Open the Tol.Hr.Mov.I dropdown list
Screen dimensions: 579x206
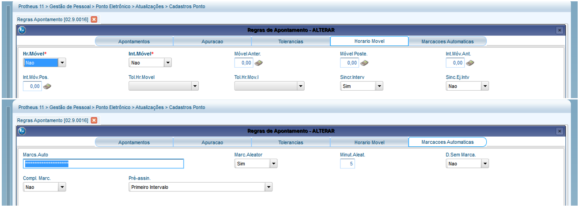pos(300,86)
